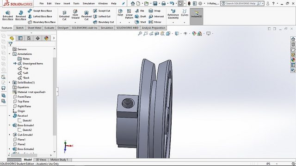Expand the Solid Bodies(1) node
The width and height of the screenshot is (296, 166).
[x=10, y=83]
